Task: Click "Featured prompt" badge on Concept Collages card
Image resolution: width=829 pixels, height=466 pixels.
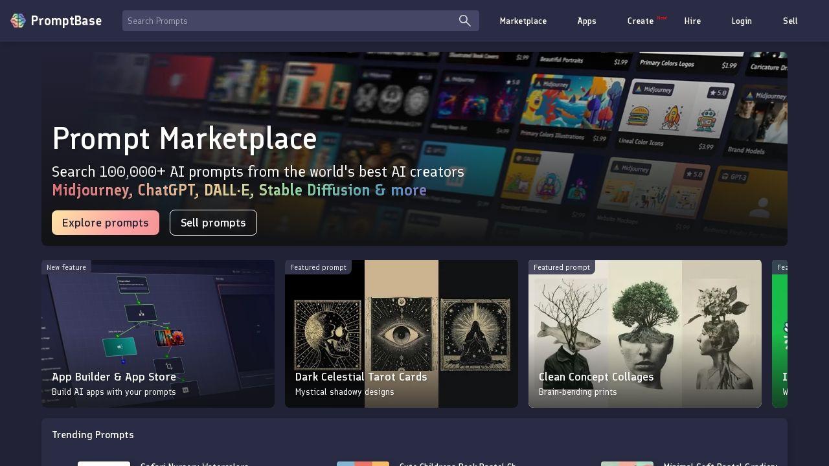Action: (562, 267)
